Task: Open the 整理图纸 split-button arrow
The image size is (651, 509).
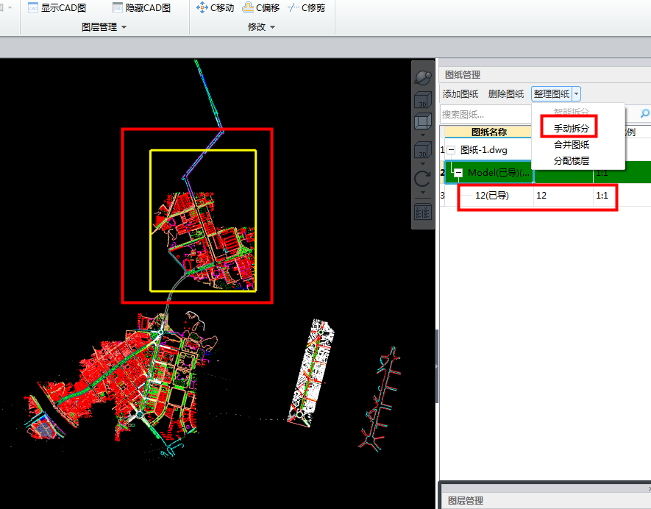Action: pyautogui.click(x=576, y=94)
